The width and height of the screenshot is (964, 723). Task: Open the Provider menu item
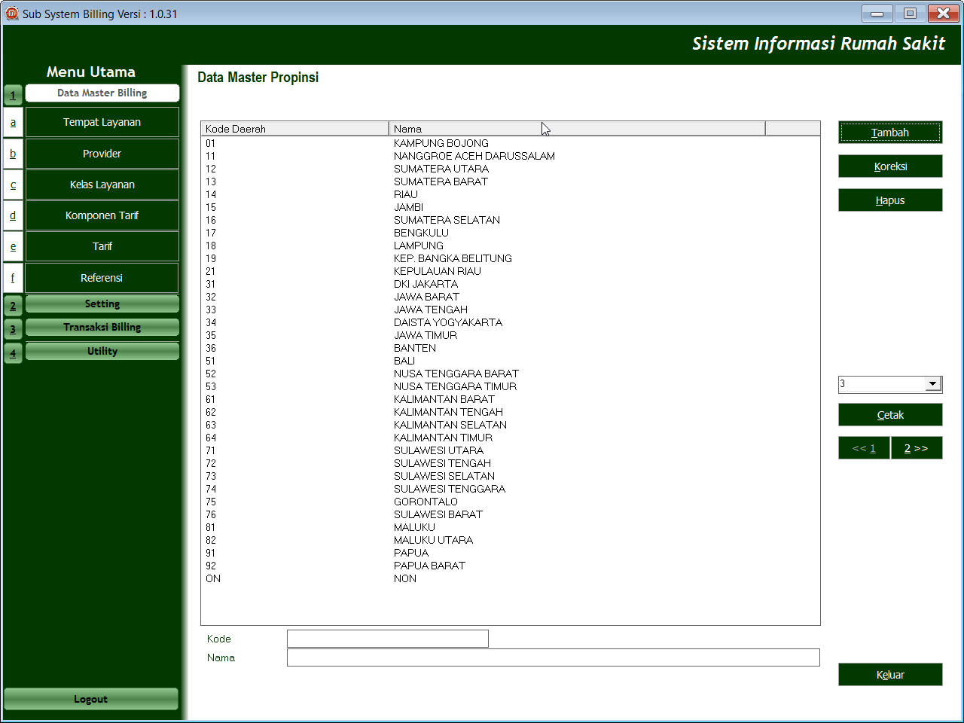point(102,154)
